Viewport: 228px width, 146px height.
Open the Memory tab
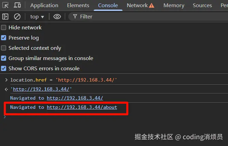pyautogui.click(x=173, y=5)
